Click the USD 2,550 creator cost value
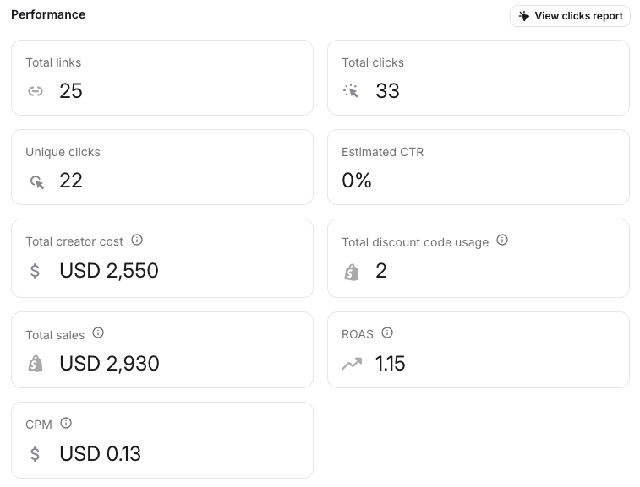This screenshot has width=640, height=487. [109, 271]
